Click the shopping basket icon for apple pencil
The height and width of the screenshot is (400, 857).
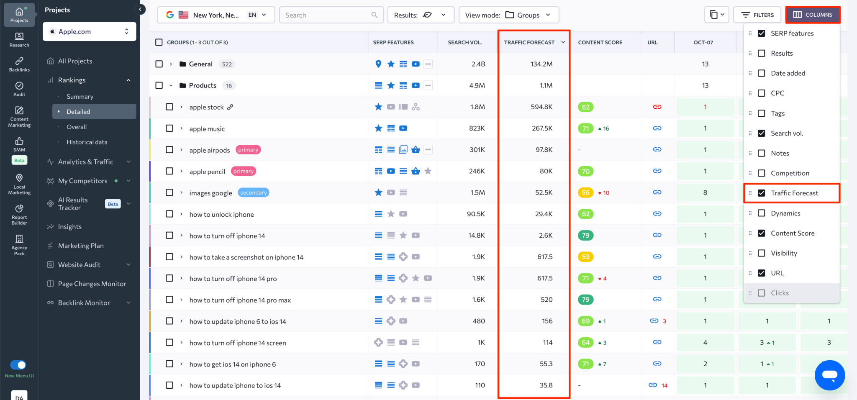tap(416, 171)
